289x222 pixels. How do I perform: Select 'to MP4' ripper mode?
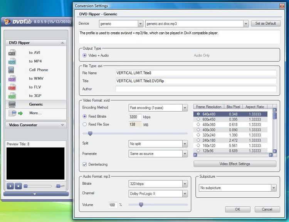pos(35,61)
